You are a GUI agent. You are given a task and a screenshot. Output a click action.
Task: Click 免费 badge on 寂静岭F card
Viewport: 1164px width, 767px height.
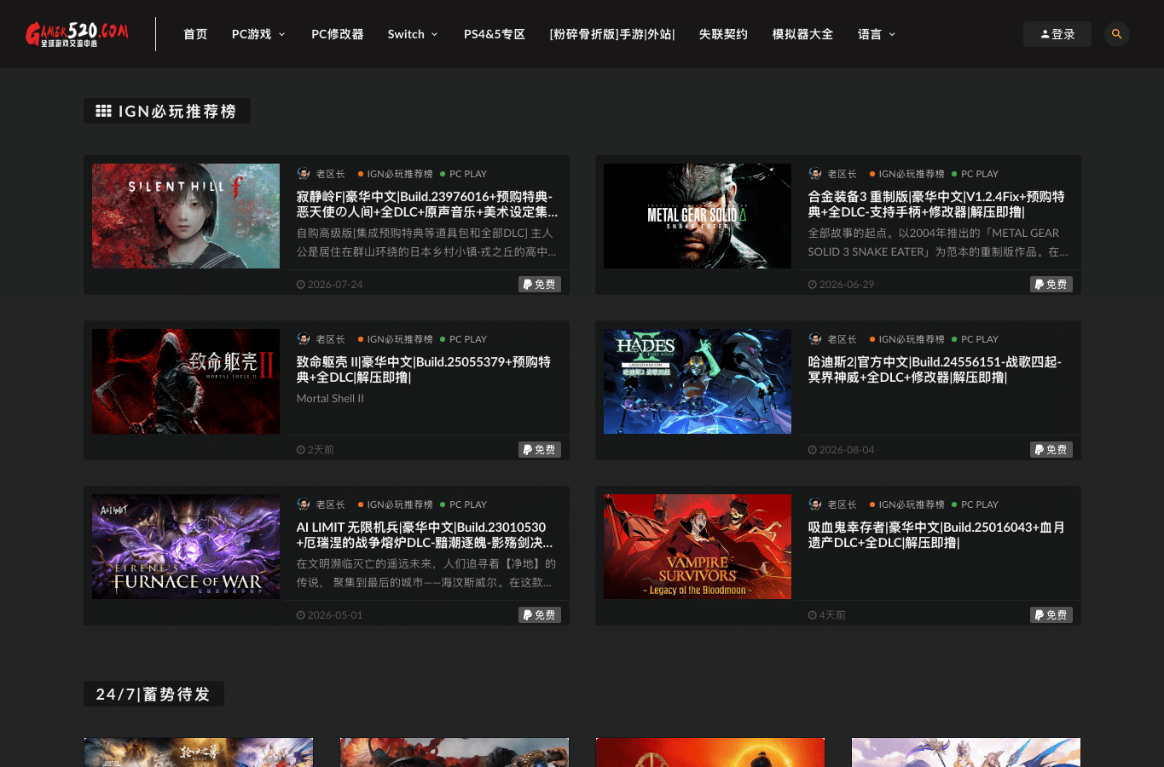540,285
